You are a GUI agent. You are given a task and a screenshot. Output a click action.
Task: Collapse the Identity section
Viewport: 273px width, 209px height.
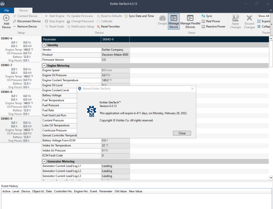(x=44, y=45)
